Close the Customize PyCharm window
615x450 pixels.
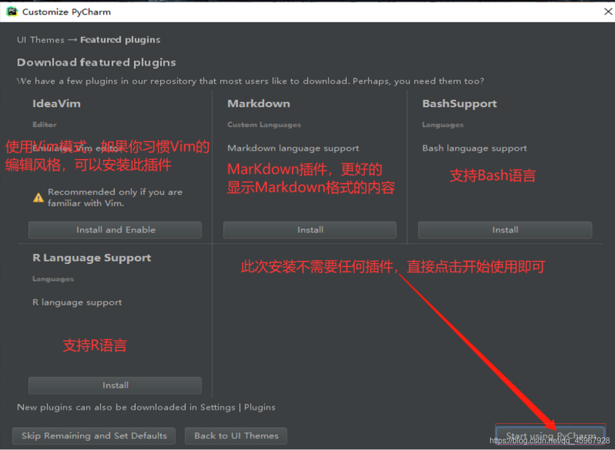click(608, 11)
